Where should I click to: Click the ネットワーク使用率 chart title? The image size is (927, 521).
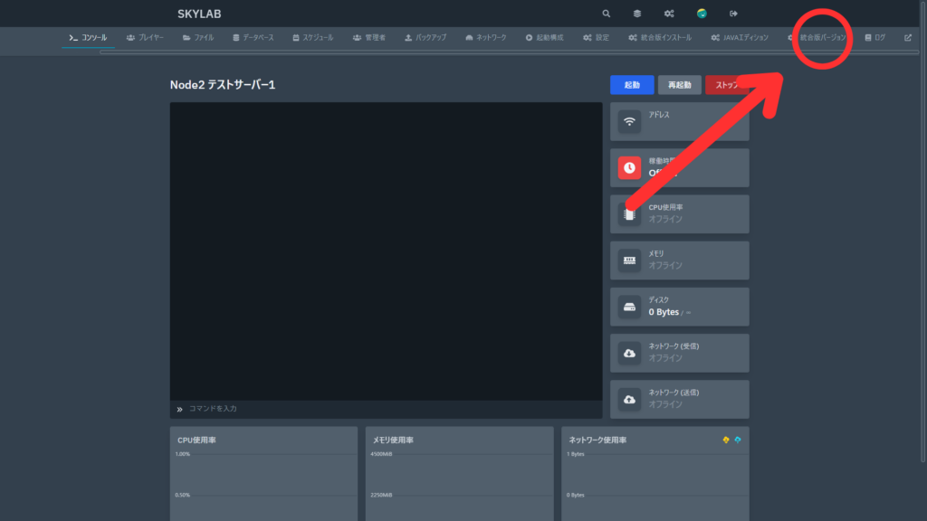597,440
